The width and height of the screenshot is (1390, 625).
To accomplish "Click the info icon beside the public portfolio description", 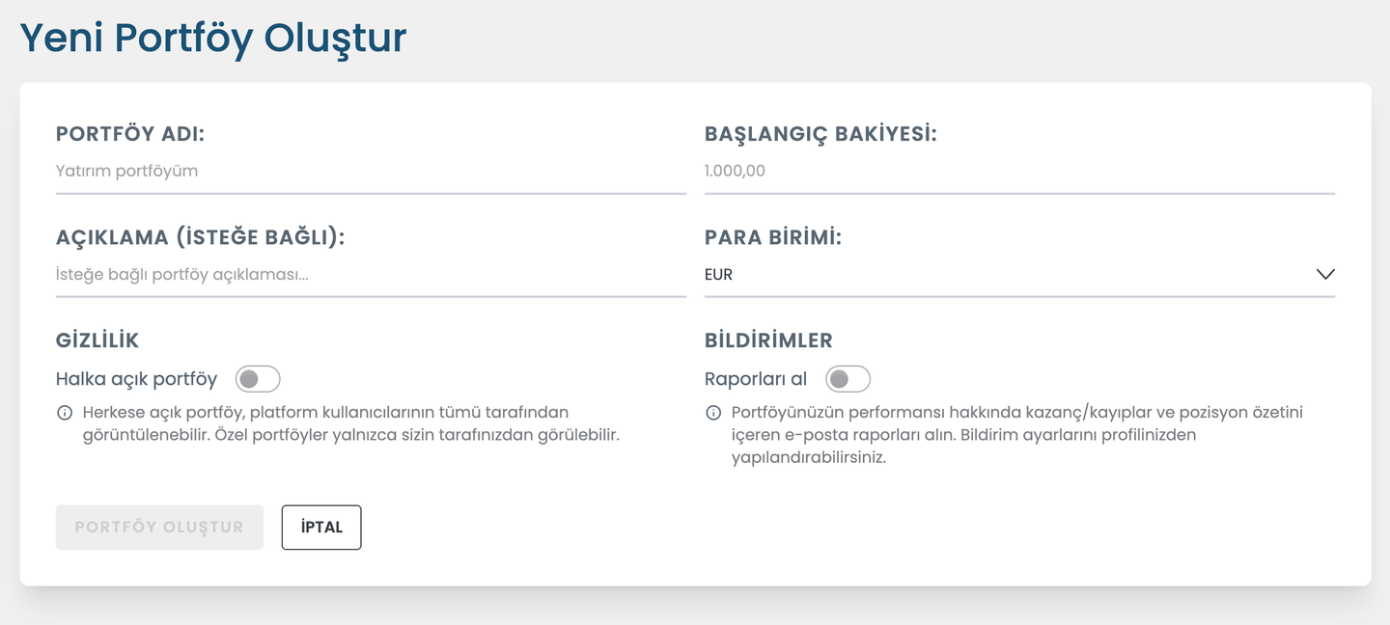I will click(65, 413).
